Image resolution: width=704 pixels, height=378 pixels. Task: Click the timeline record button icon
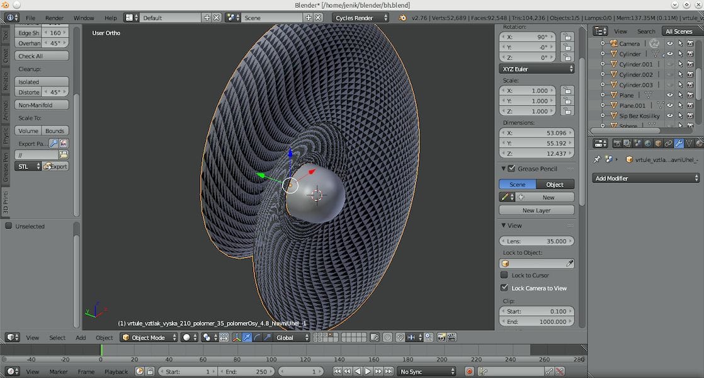469,372
